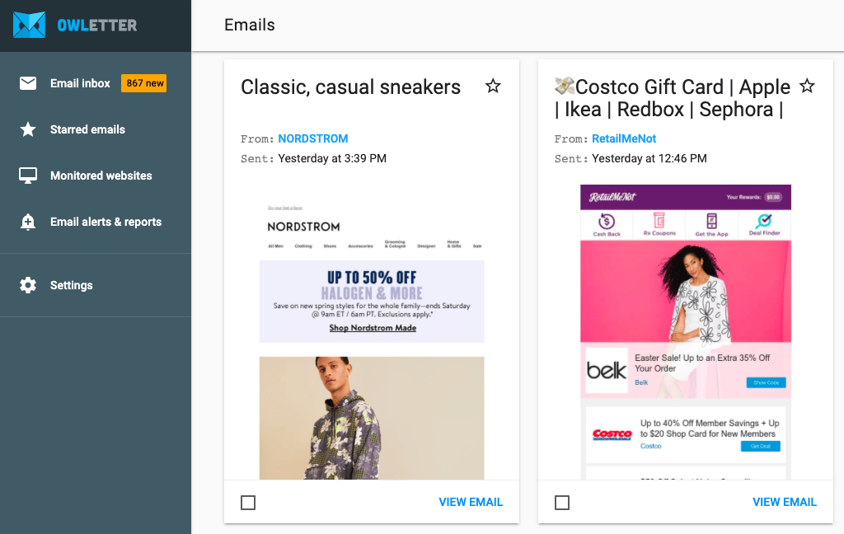Click the Owletter owl logo icon
Screen dimensions: 844x534
pos(29,25)
